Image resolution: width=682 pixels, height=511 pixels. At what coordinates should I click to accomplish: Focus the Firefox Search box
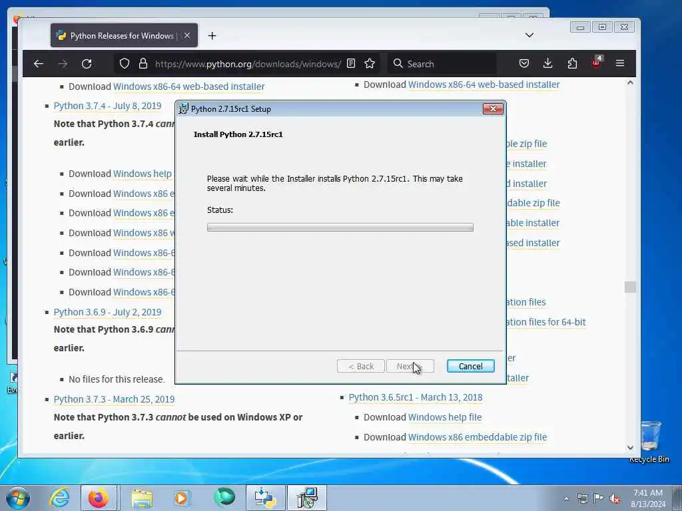(x=443, y=64)
